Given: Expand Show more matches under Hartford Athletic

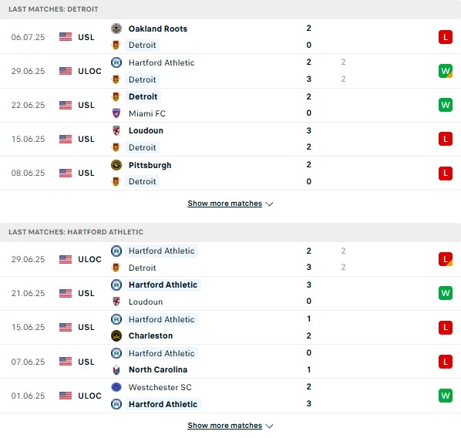Looking at the screenshot, I should point(224,426).
